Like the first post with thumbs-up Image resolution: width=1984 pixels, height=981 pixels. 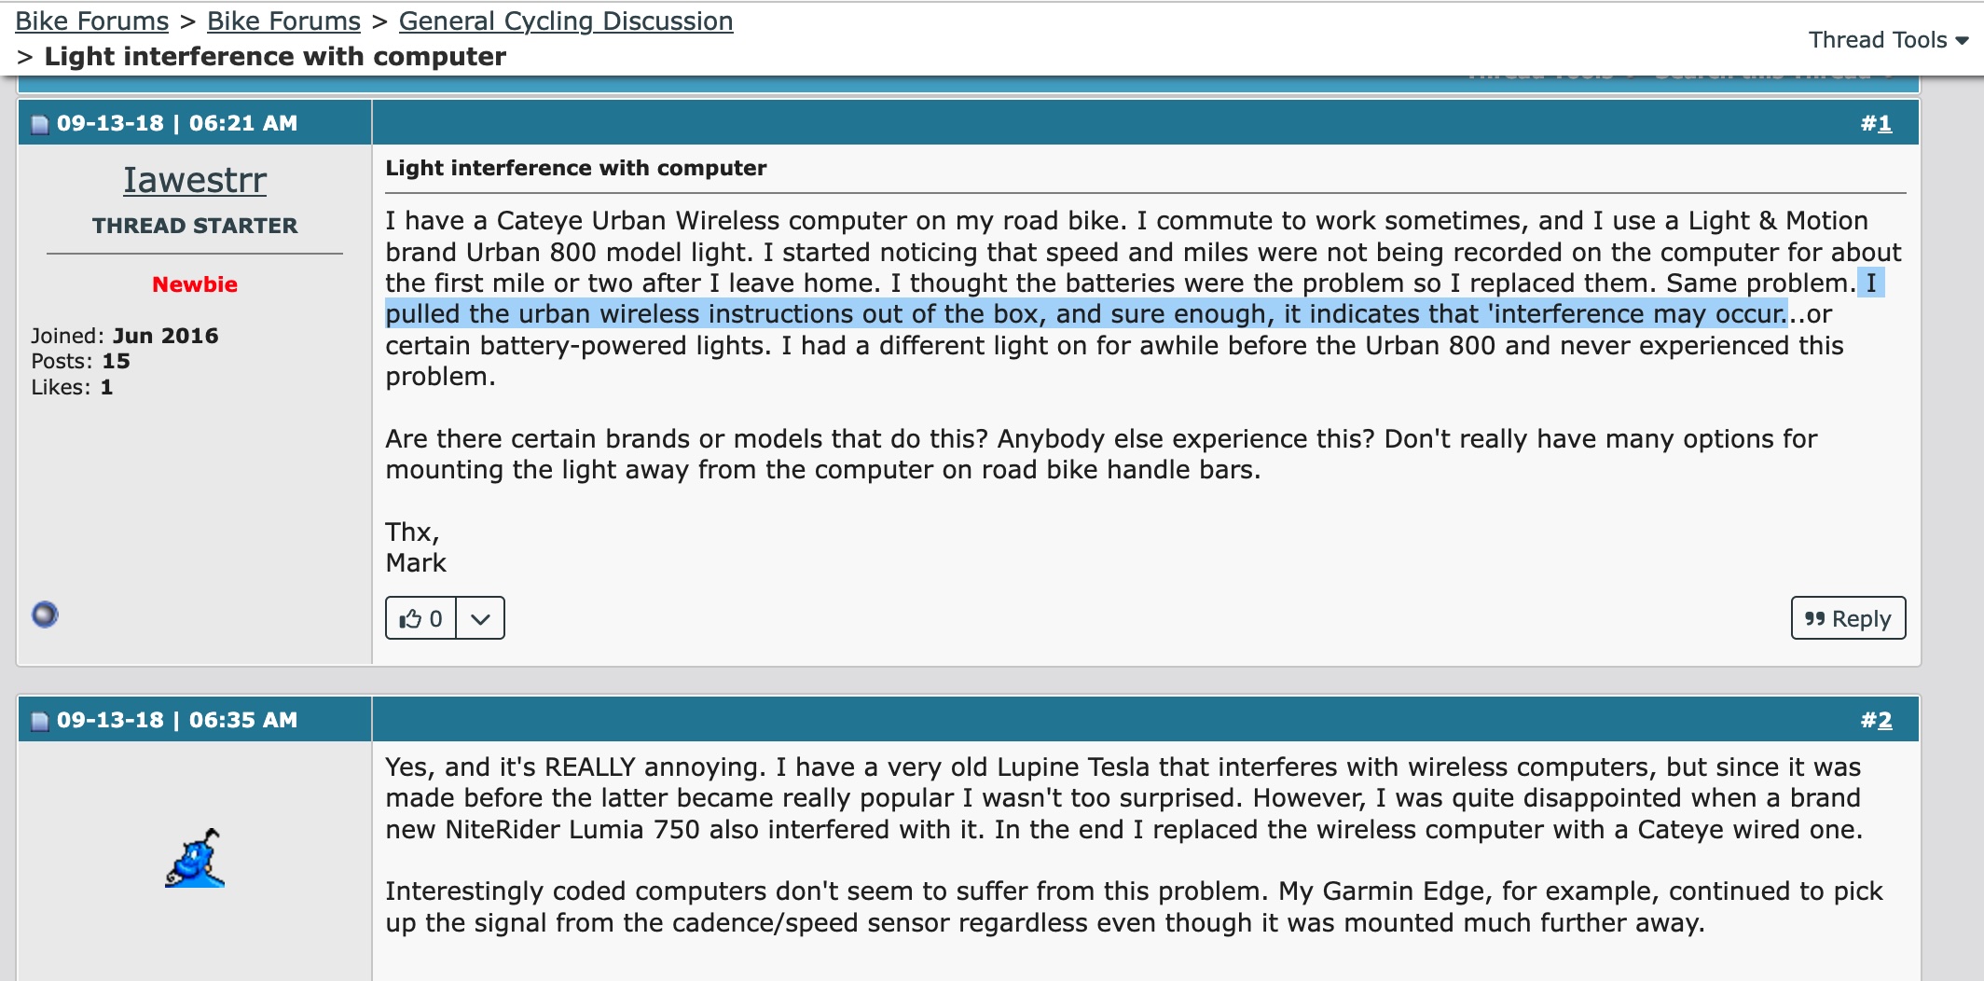(x=420, y=618)
